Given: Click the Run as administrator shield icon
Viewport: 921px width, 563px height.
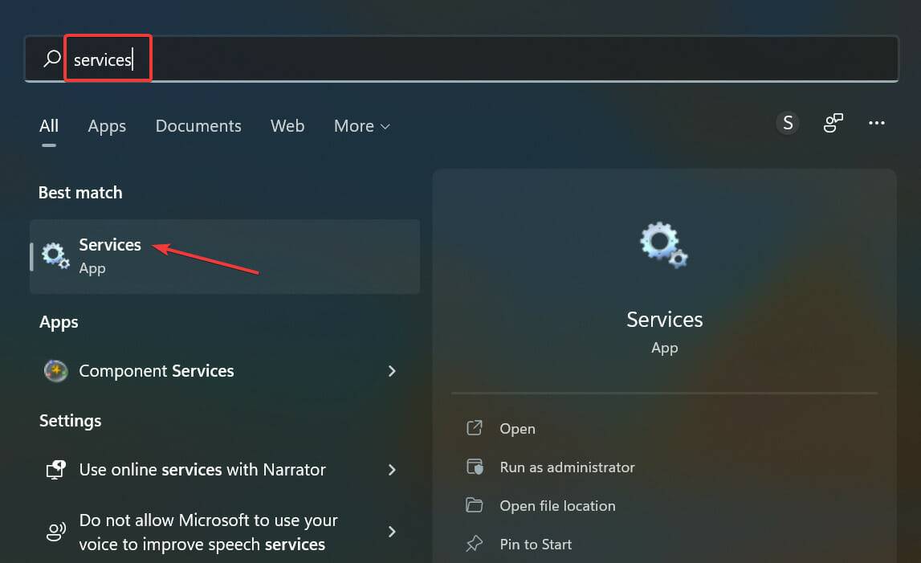Looking at the screenshot, I should pos(475,467).
